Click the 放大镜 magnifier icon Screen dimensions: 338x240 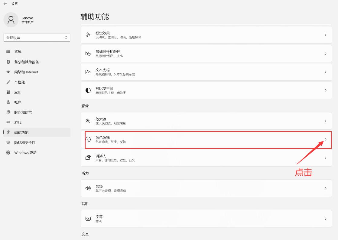88,121
